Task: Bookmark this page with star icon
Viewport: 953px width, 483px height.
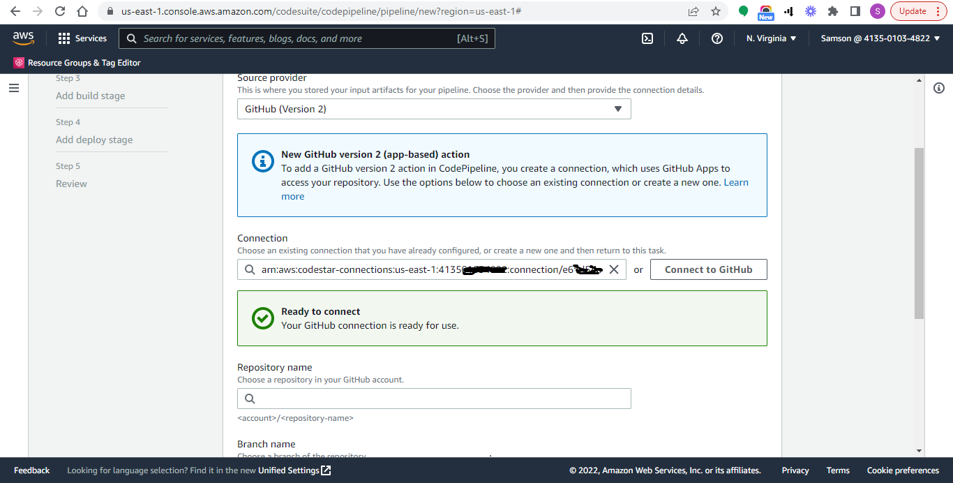Action: tap(716, 11)
